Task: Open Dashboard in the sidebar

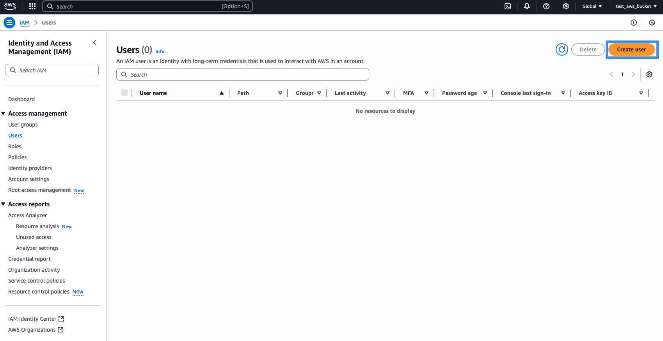Action: pos(21,99)
